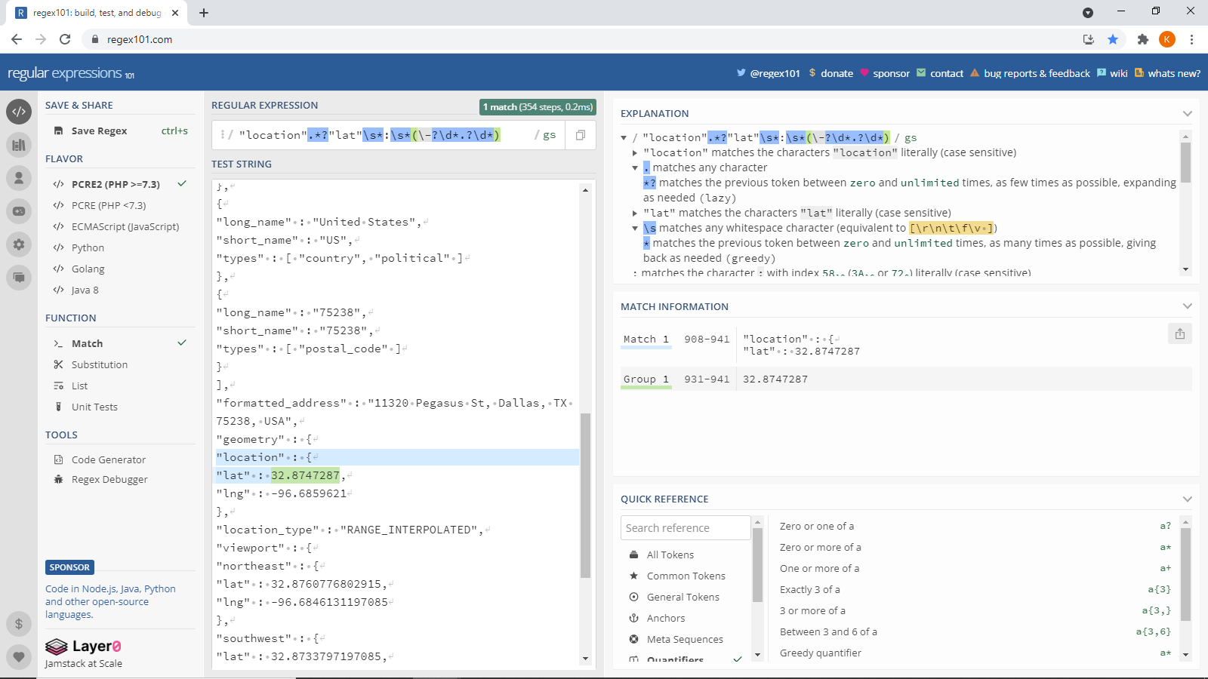Select Python flavor option
This screenshot has width=1208, height=679.
pyautogui.click(x=88, y=247)
